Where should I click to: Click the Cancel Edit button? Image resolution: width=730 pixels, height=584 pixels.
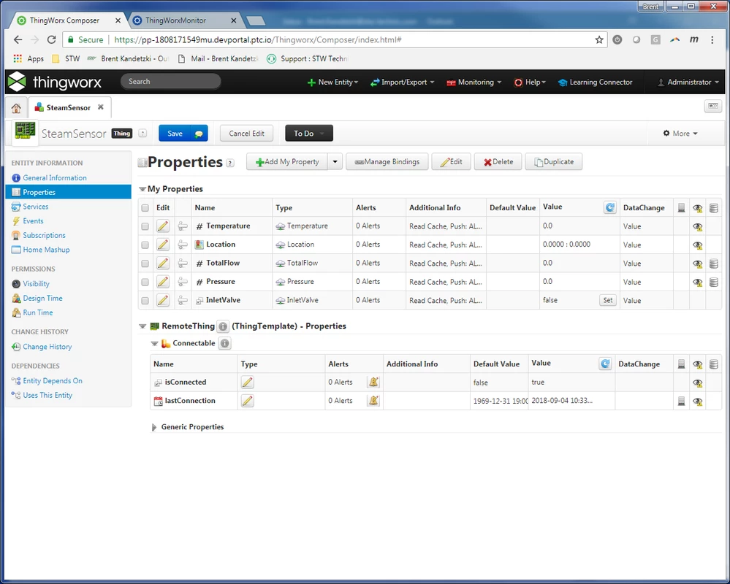click(246, 134)
